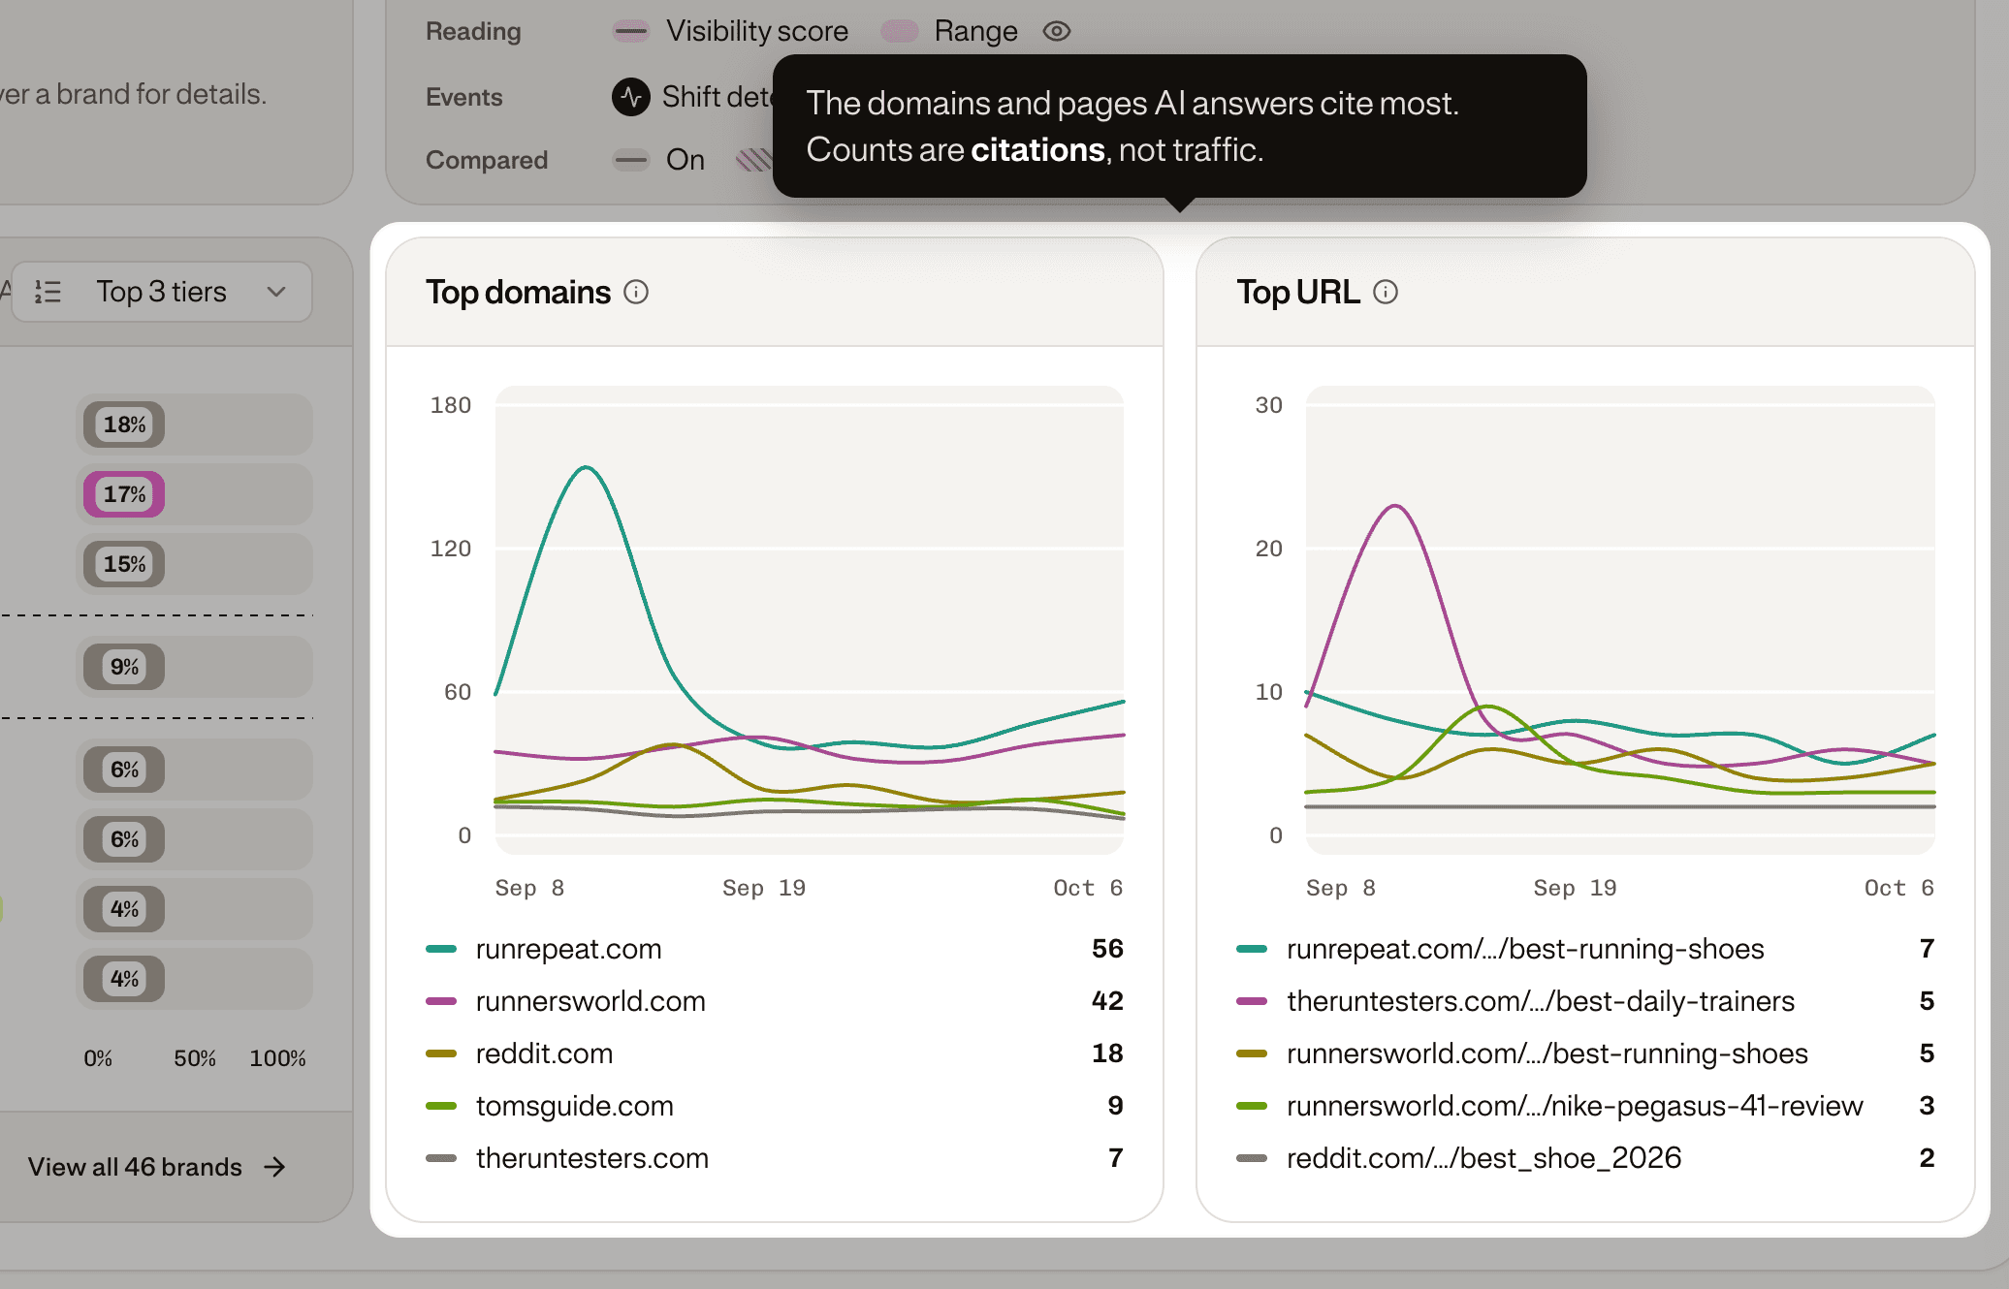Toggle the Visibility score legend swatch
This screenshot has height=1289, width=2009.
631,31
